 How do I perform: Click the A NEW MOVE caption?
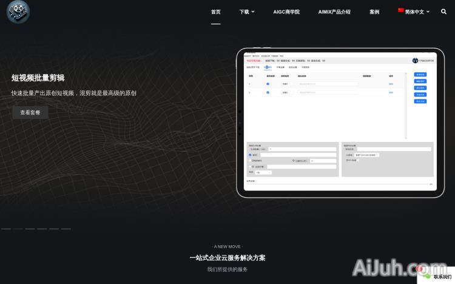[x=227, y=246]
